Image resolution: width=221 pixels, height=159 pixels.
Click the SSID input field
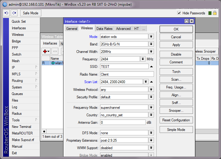(124, 66)
